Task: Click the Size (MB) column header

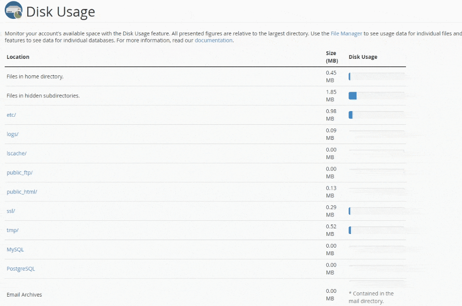Action: click(x=332, y=57)
